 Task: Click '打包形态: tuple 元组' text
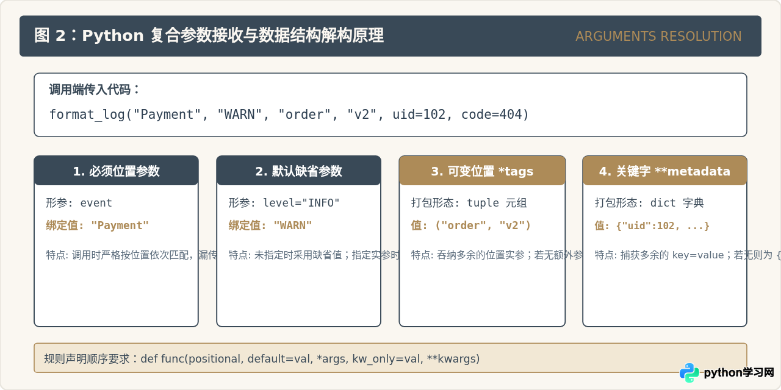(469, 203)
